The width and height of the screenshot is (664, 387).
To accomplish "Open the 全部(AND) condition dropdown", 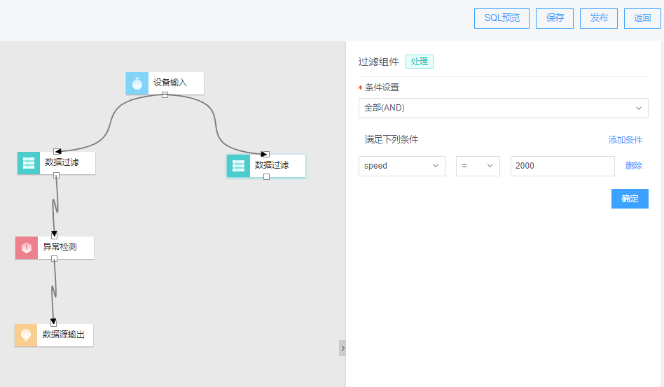I will [x=503, y=108].
